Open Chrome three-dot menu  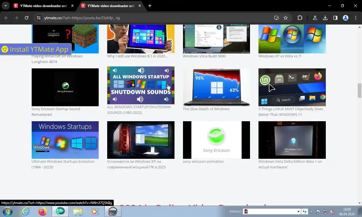point(356,18)
